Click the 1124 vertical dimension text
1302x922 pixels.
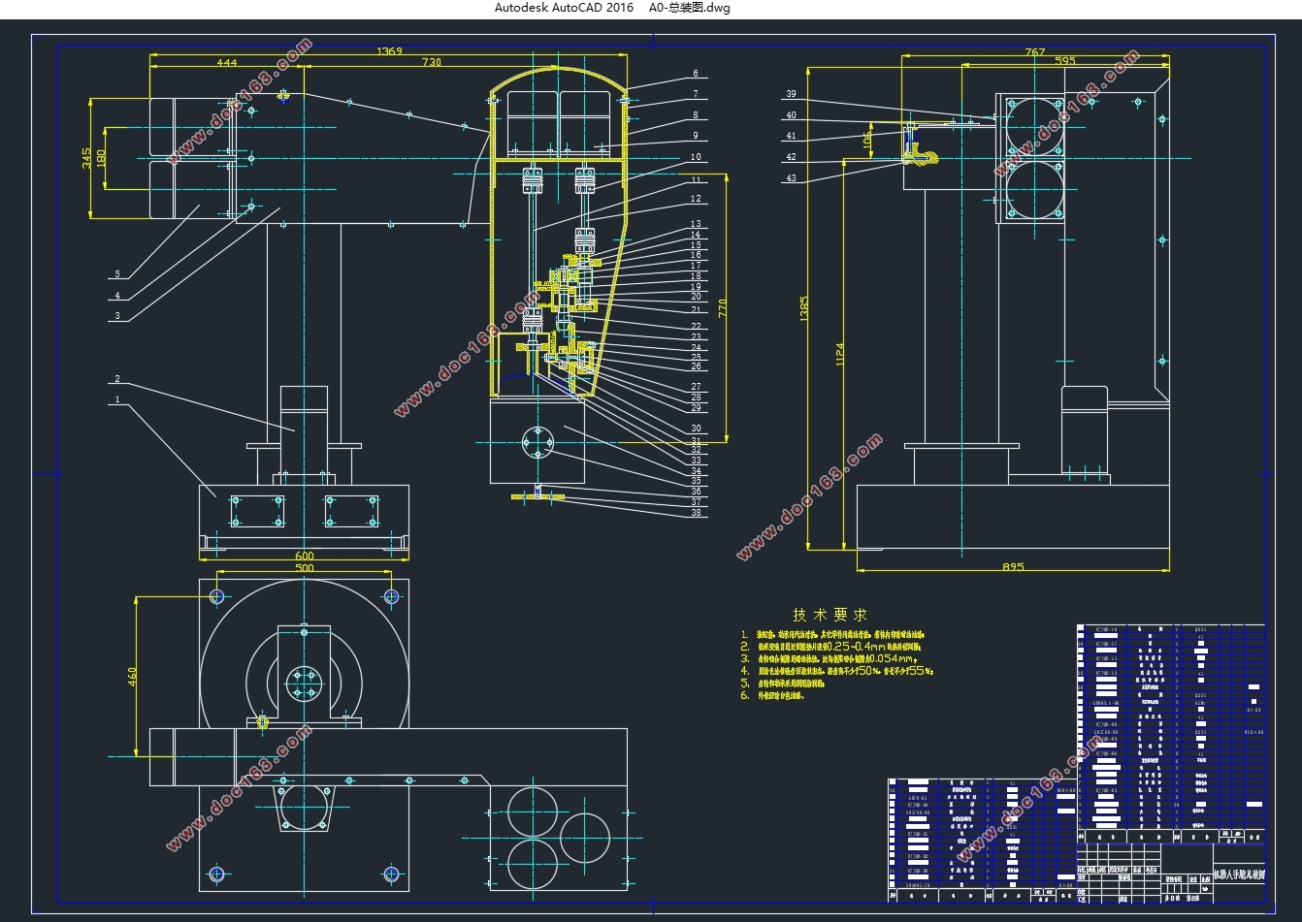(840, 355)
